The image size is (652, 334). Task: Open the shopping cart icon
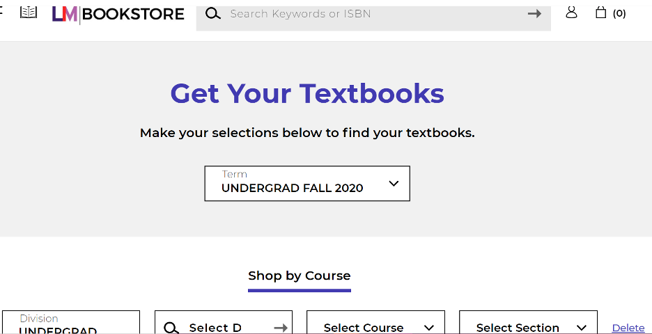click(x=600, y=13)
